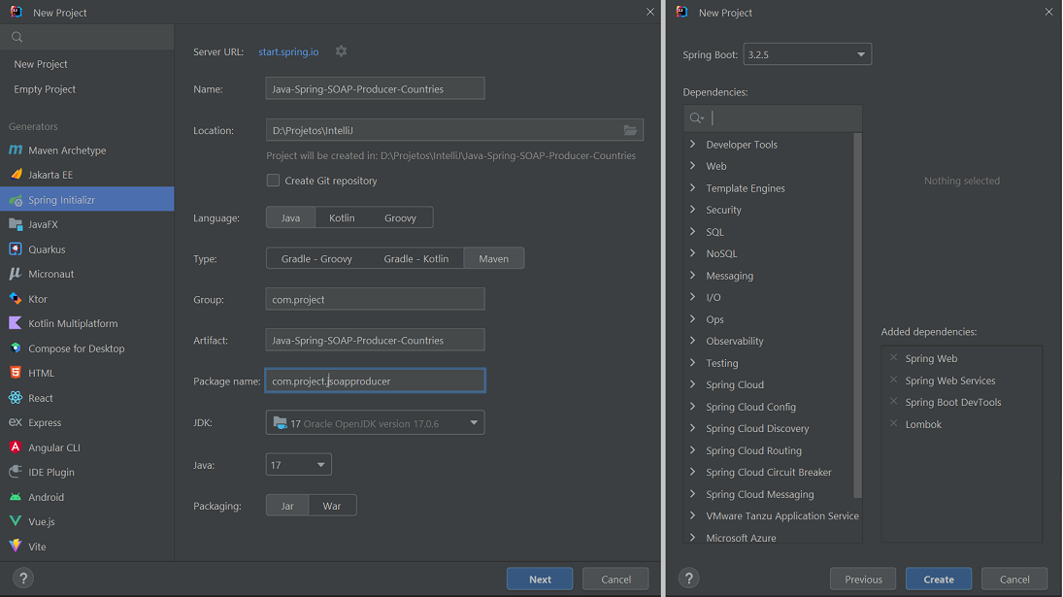The image size is (1063, 597).
Task: Click the Angular CLI icon
Action: [15, 448]
